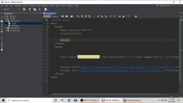The height and width of the screenshot is (103, 183).
Task: Open the View menu
Action: (x=11, y=6)
